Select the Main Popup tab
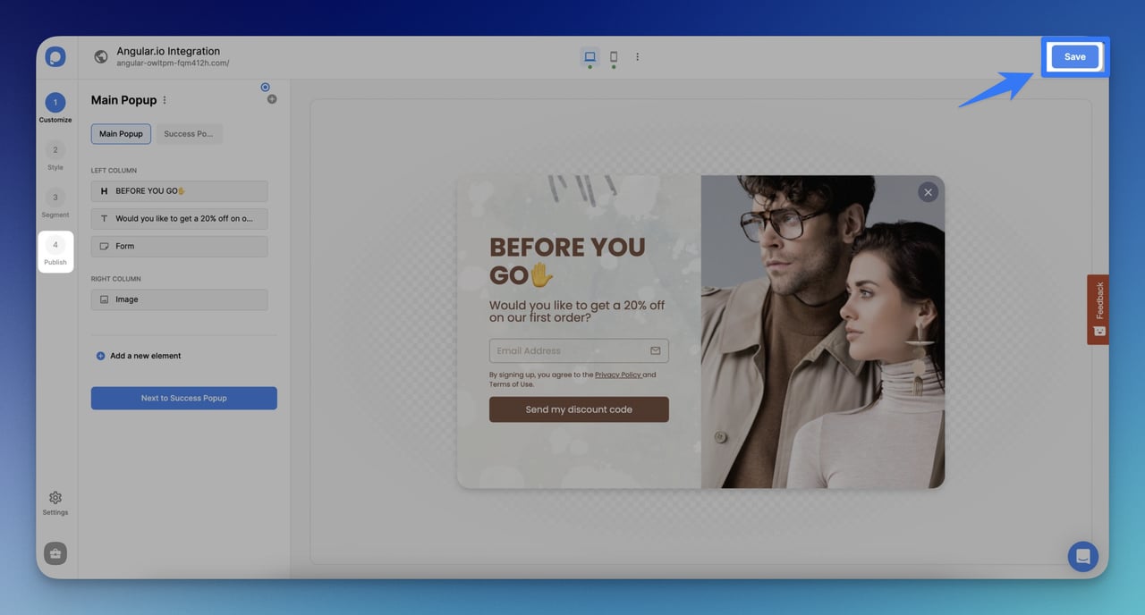 [x=121, y=133]
